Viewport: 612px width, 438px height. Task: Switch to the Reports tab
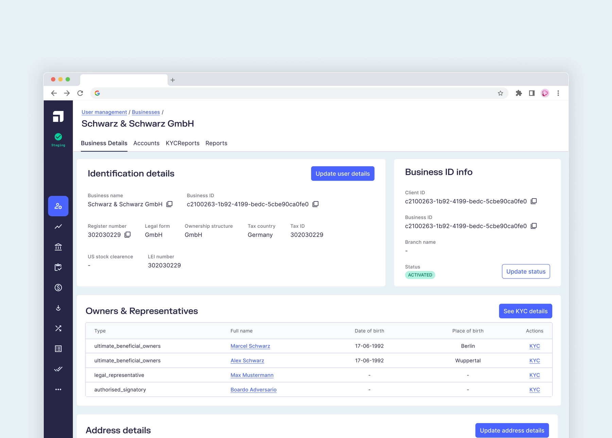pyautogui.click(x=216, y=143)
